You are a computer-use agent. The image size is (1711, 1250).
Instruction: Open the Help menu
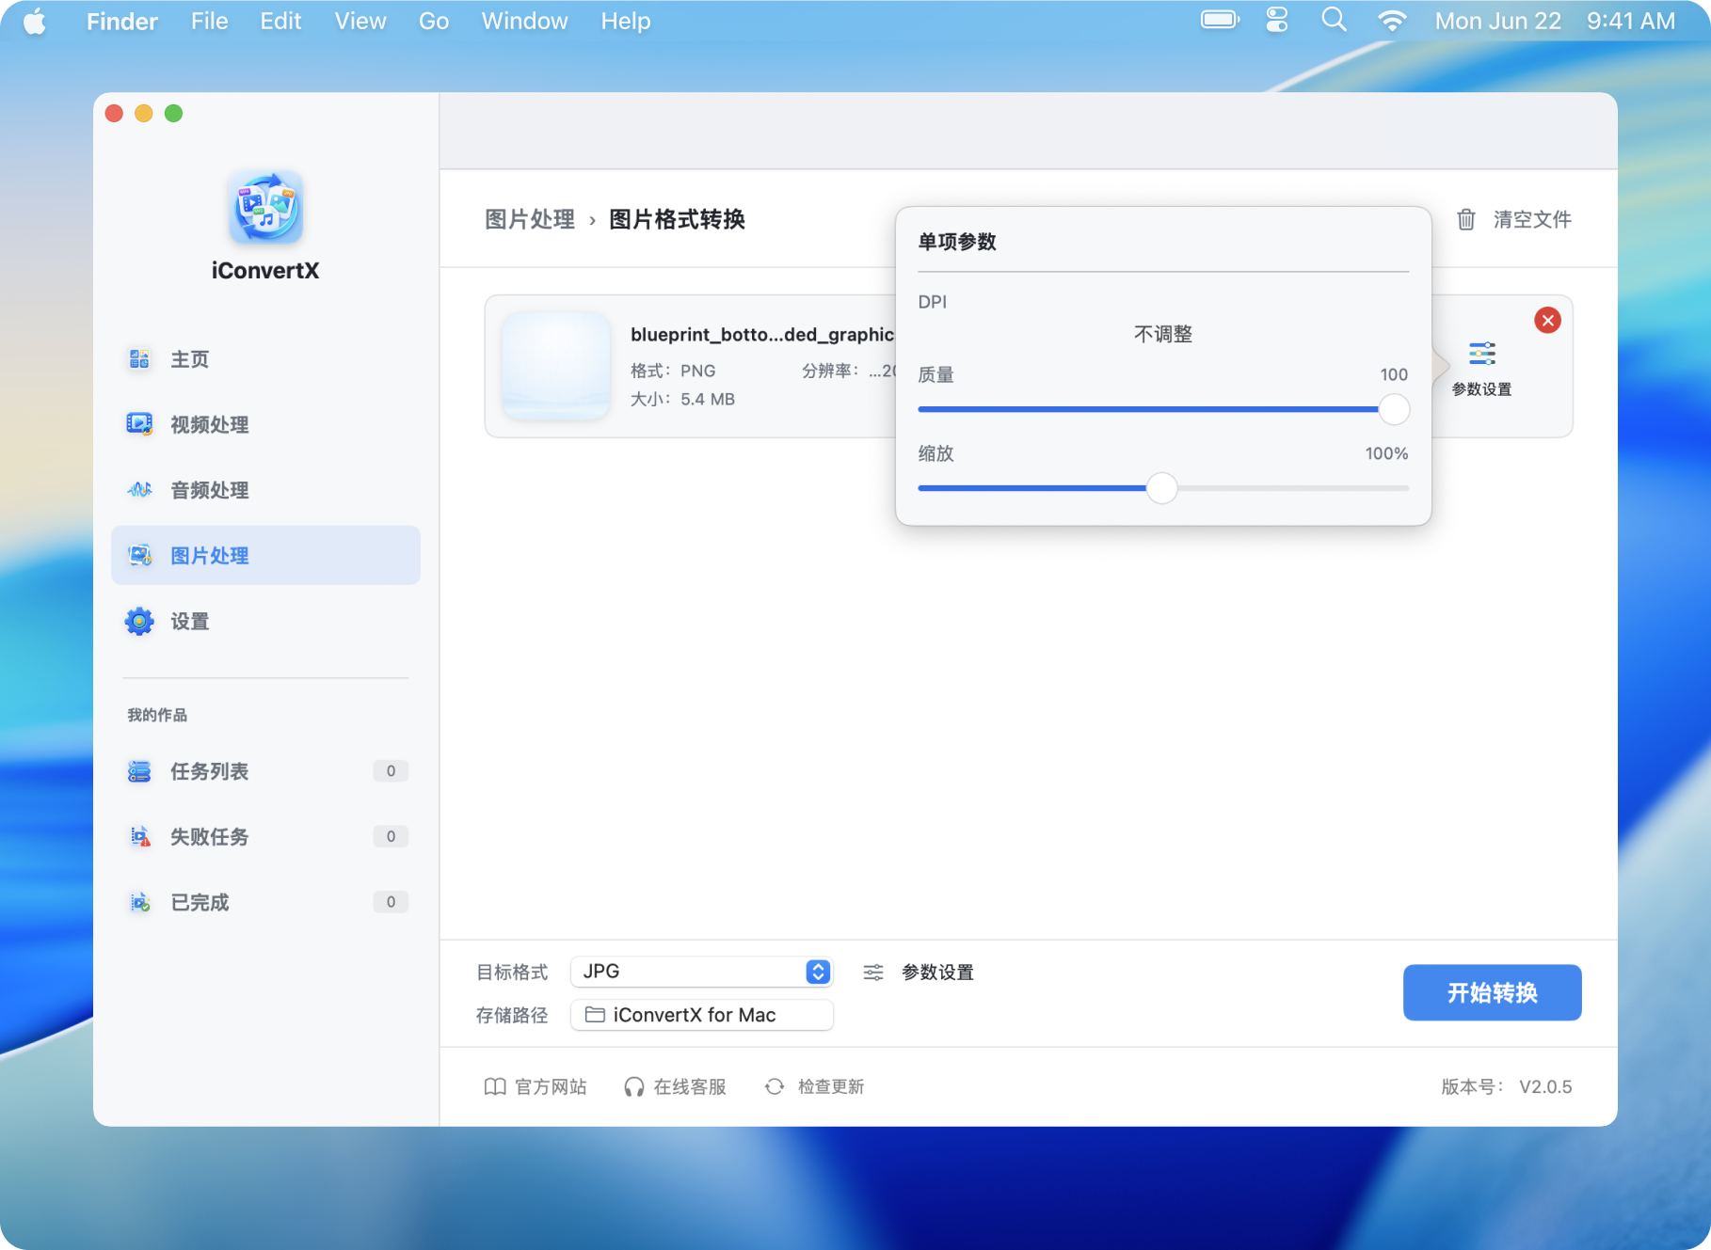pos(626,21)
